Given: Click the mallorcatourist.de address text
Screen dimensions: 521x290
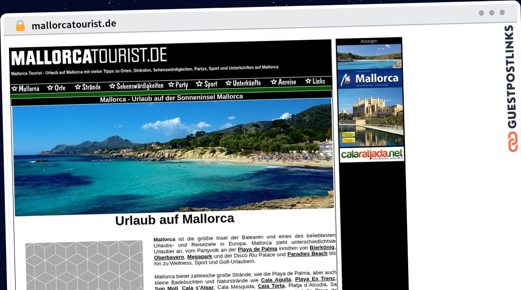Looking at the screenshot, I should point(74,24).
